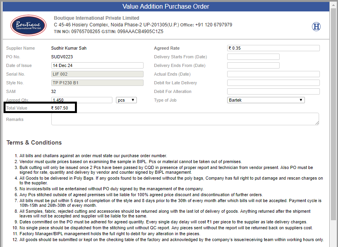Click the Agreed Qty field 1,450
The image size is (338, 247).
pos(82,100)
